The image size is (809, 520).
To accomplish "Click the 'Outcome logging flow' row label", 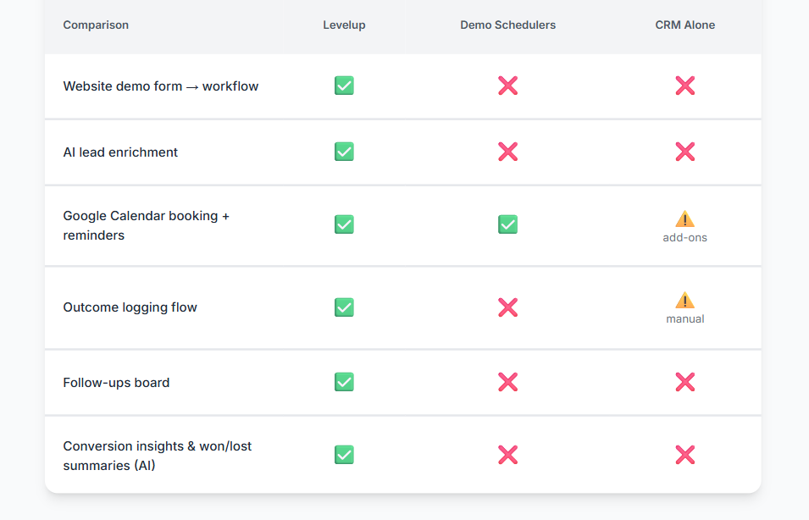I will pos(130,307).
